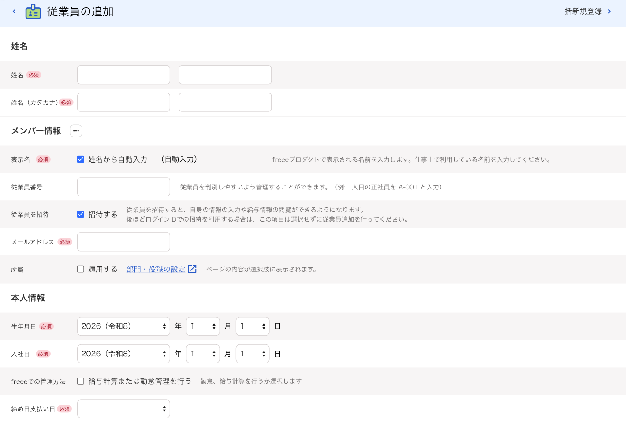The height and width of the screenshot is (422, 626).
Task: Uncheck 姓名から自動入力 checkbox
Action: point(81,159)
